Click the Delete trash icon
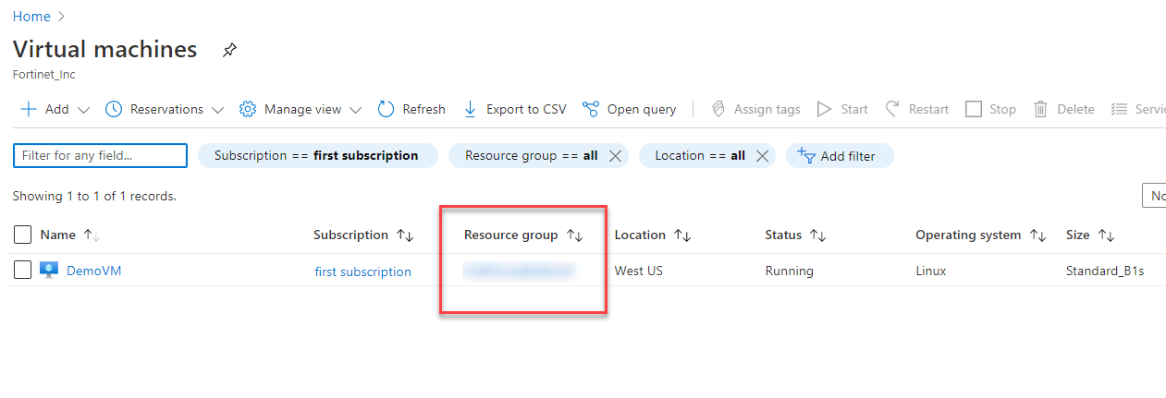Viewport: 1166px width, 398px height. (1040, 109)
